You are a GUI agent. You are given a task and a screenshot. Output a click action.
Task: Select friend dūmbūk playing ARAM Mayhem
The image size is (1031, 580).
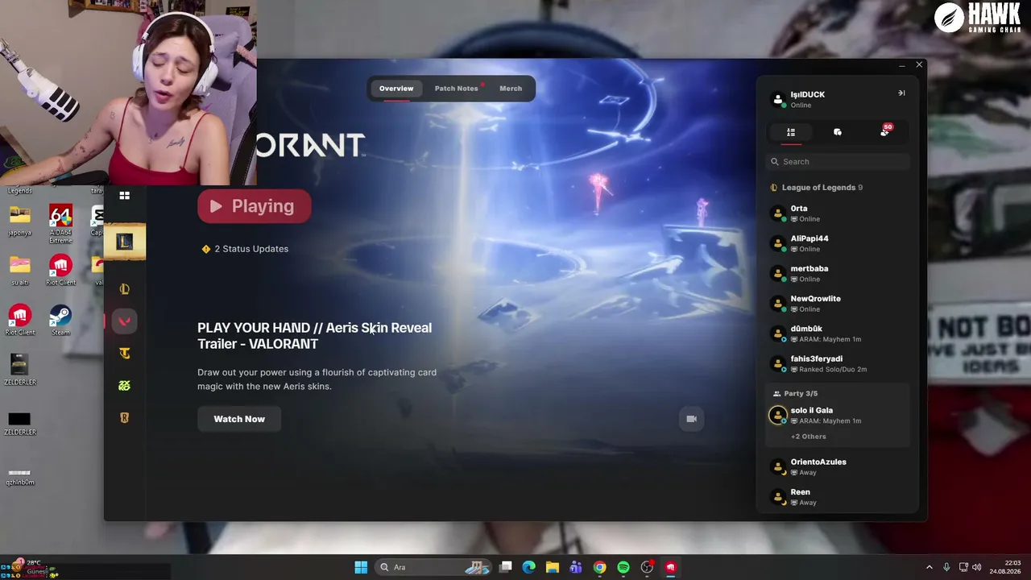click(838, 333)
